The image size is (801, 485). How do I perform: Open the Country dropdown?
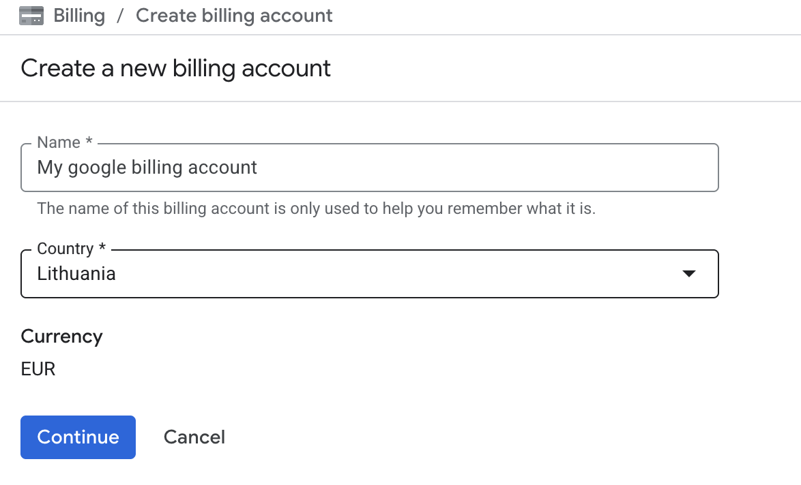click(369, 274)
